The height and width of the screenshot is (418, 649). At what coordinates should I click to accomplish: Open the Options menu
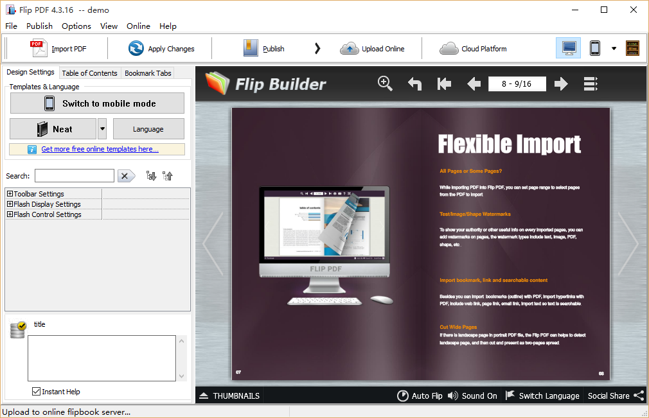point(76,26)
